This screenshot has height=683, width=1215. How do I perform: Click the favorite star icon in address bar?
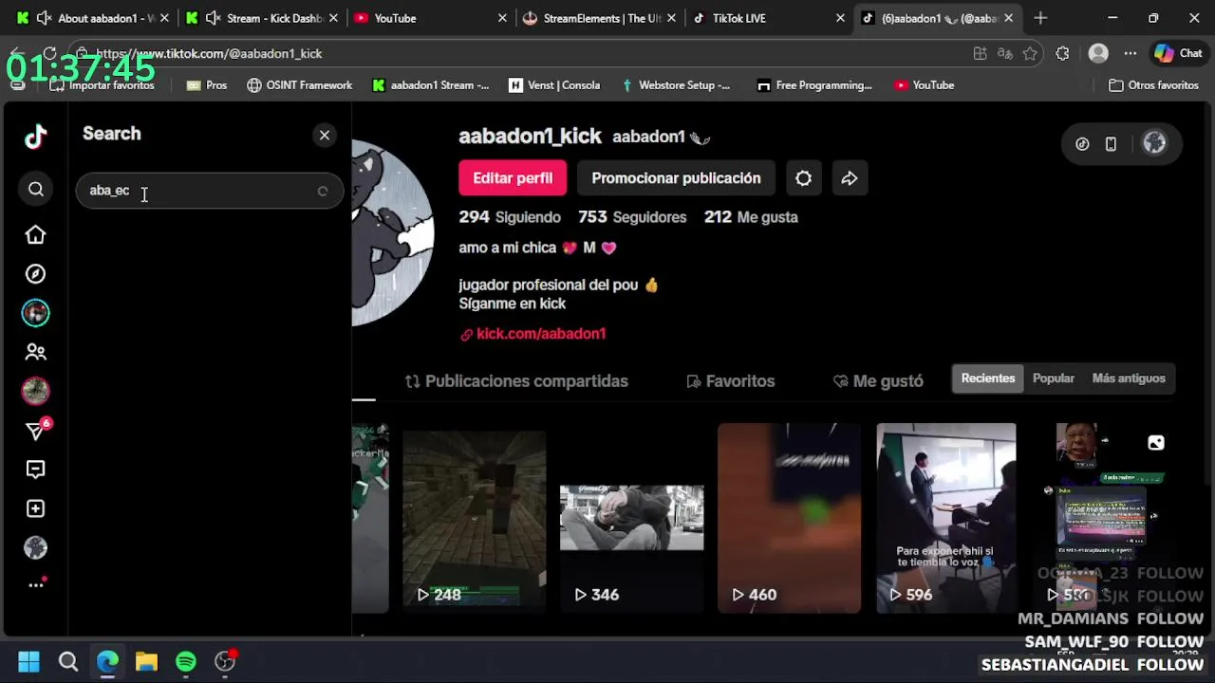1030,54
